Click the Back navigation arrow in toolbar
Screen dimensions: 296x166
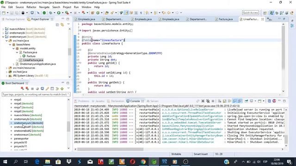(x=169, y=13)
